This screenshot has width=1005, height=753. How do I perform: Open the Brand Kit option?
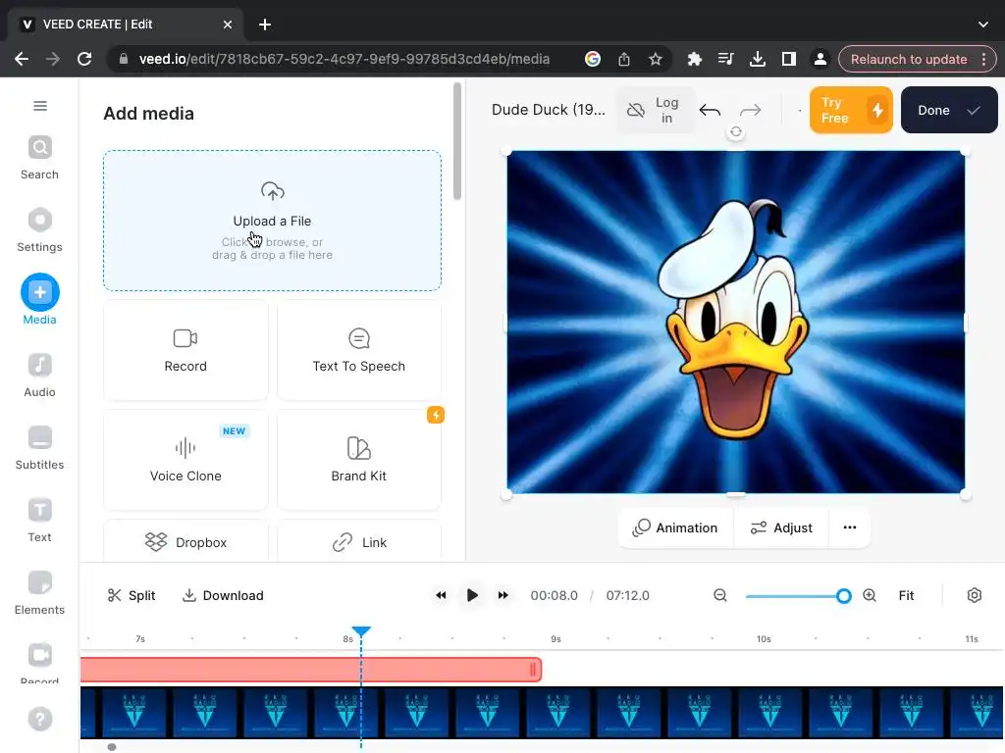(x=359, y=460)
